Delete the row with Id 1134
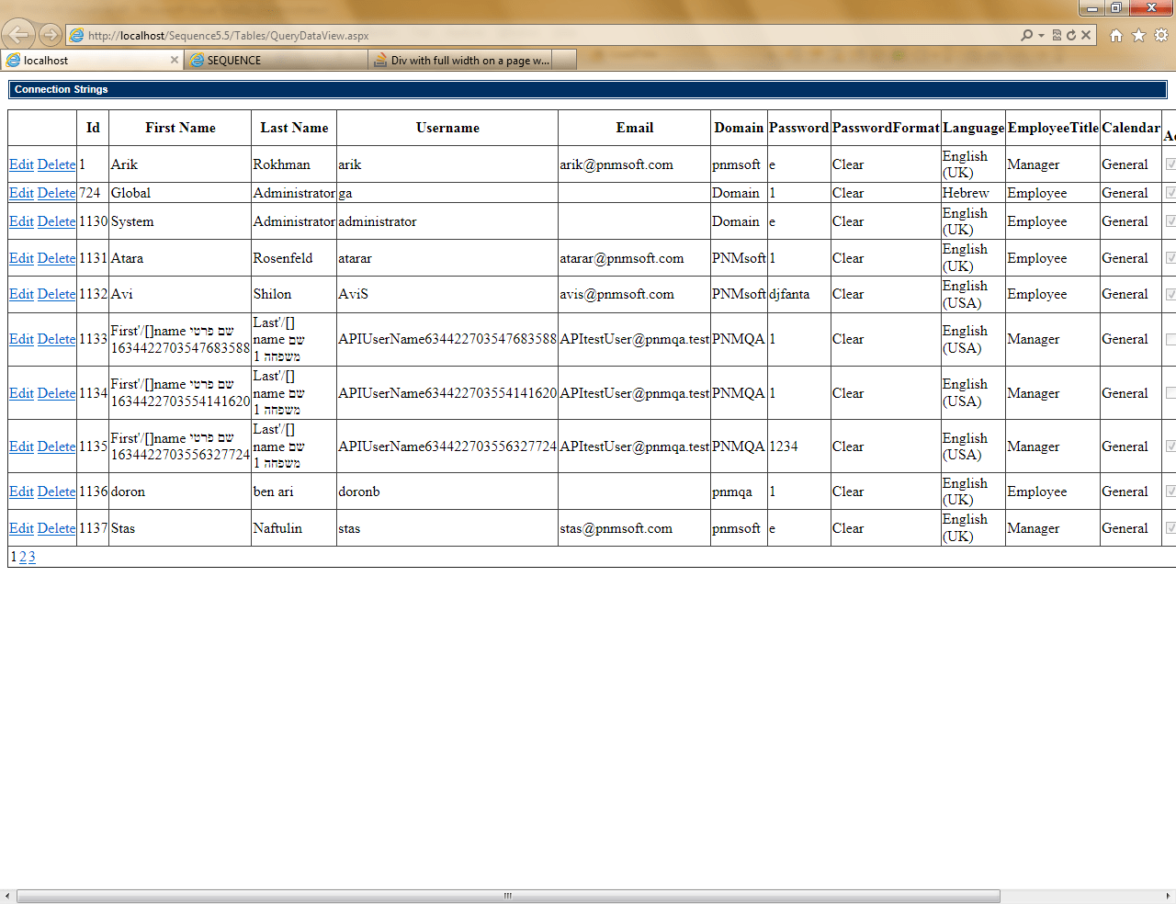Image resolution: width=1176 pixels, height=904 pixels. (x=56, y=393)
